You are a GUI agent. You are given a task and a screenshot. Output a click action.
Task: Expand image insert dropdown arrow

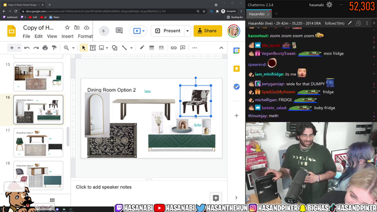point(107,48)
